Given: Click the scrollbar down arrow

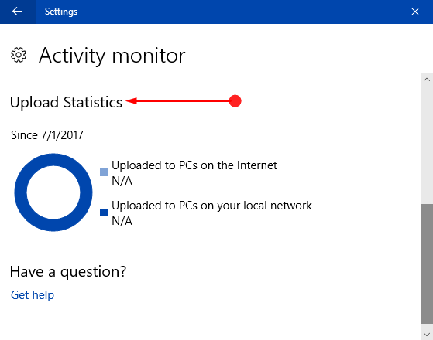Looking at the screenshot, I should click(427, 335).
